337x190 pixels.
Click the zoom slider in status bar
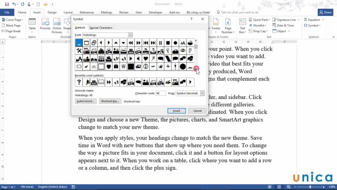(x=309, y=187)
